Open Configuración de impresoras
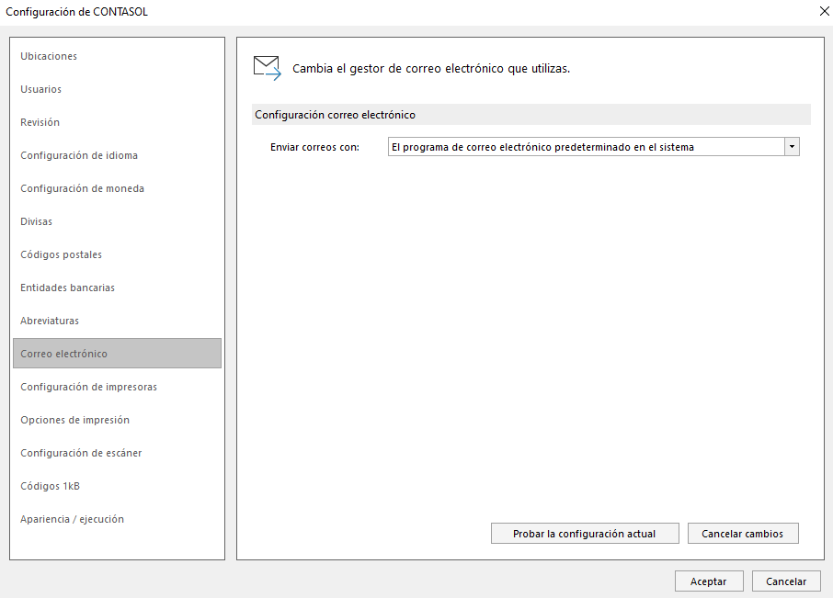Screen dimensions: 833x598 click(x=88, y=387)
